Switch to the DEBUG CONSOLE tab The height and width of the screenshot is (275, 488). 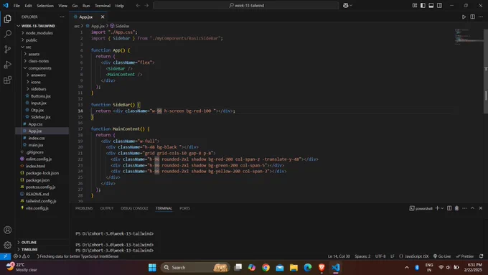pos(134,208)
